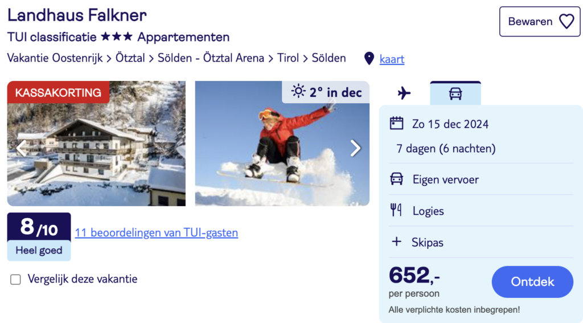Click the car icon next to Eigen vervoer

[396, 179]
